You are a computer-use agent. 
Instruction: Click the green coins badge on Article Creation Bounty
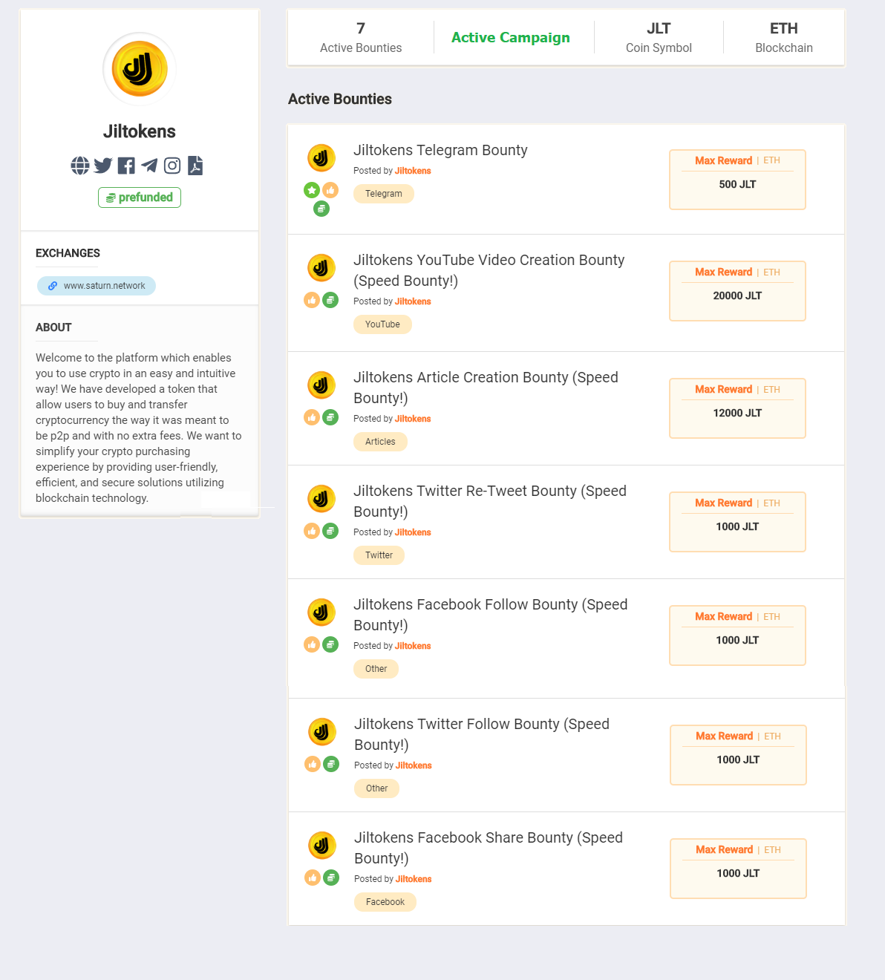click(330, 417)
